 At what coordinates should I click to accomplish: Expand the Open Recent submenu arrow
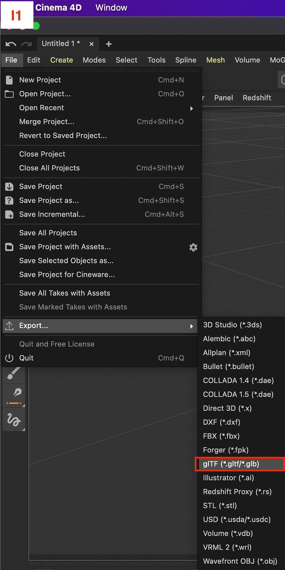tap(191, 108)
